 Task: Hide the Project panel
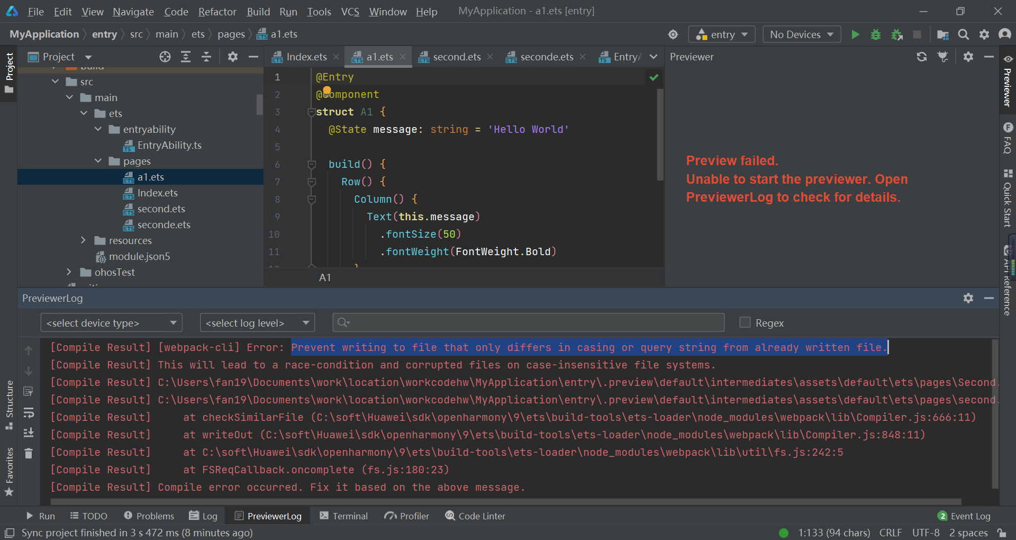(x=253, y=57)
